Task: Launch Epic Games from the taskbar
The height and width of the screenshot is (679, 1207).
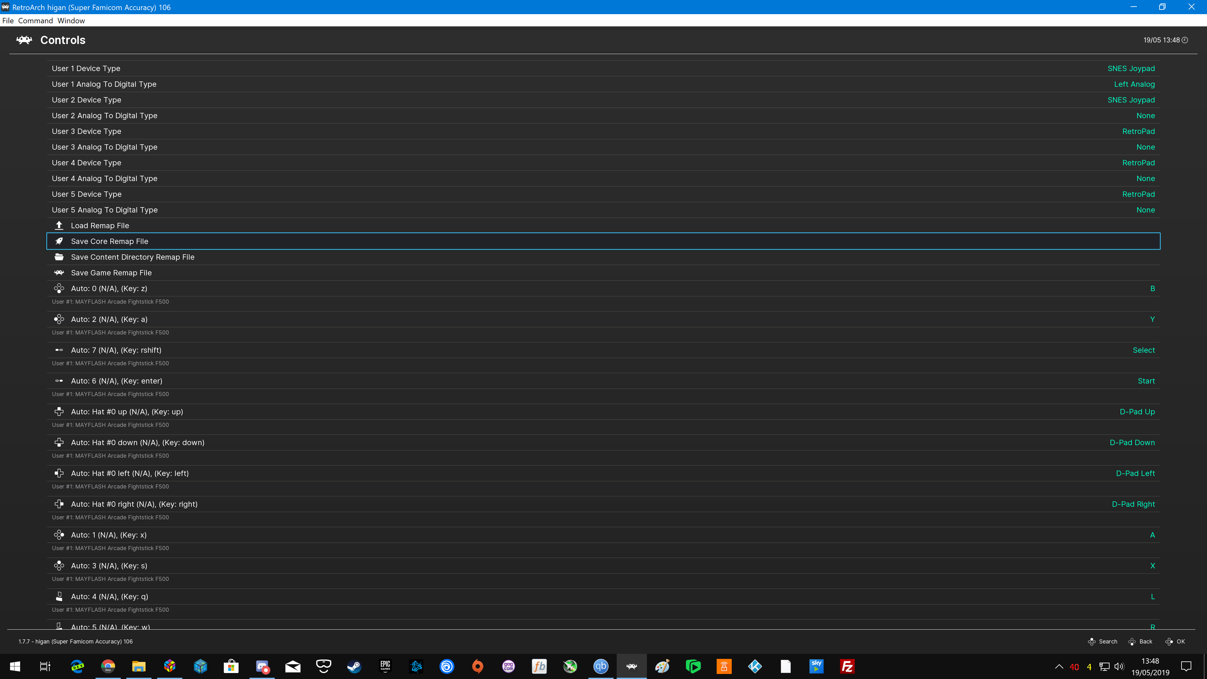Action: coord(385,666)
